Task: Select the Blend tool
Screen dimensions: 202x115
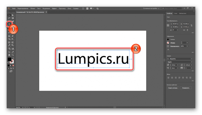Action: coord(13,45)
